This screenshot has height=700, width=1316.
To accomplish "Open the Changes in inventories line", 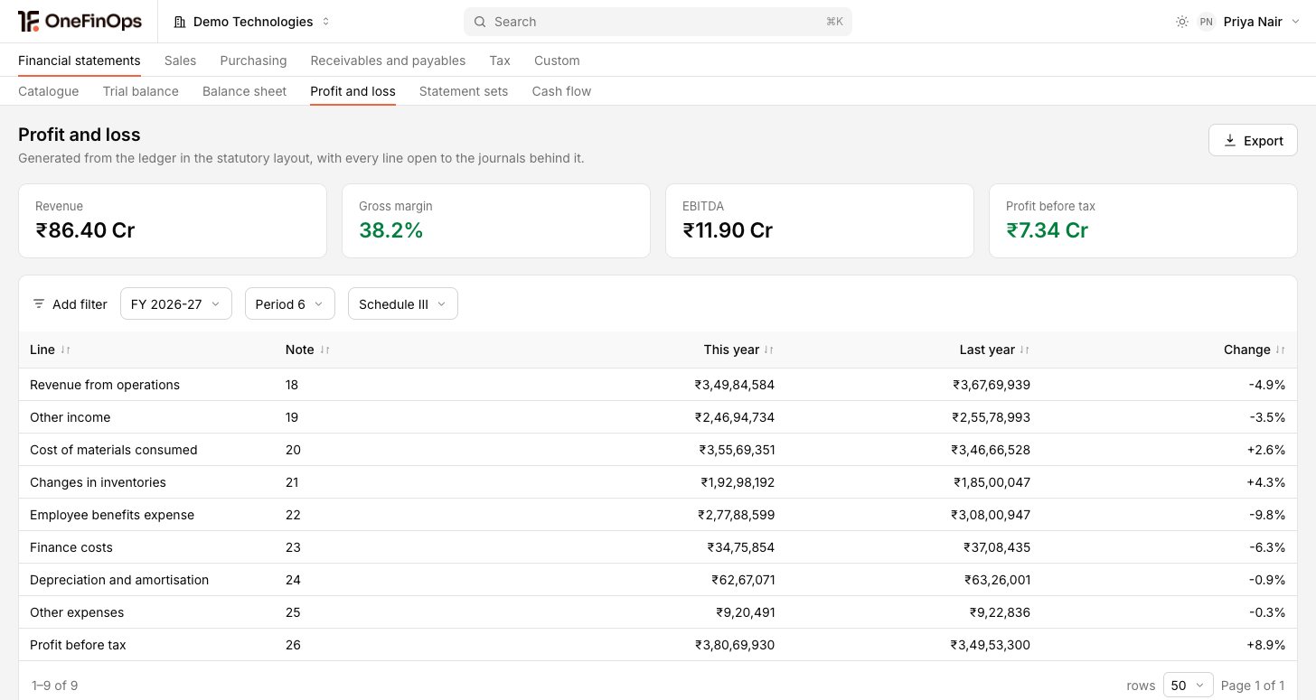I will click(658, 482).
